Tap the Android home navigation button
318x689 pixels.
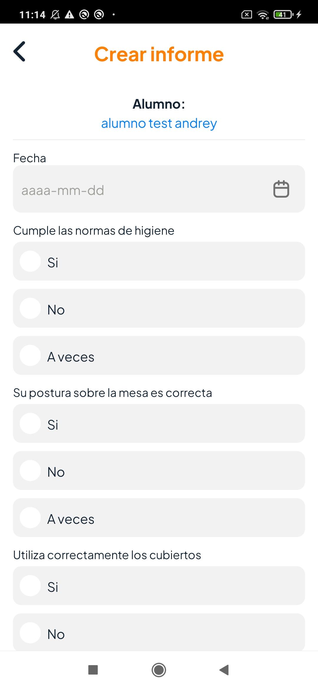click(x=159, y=670)
